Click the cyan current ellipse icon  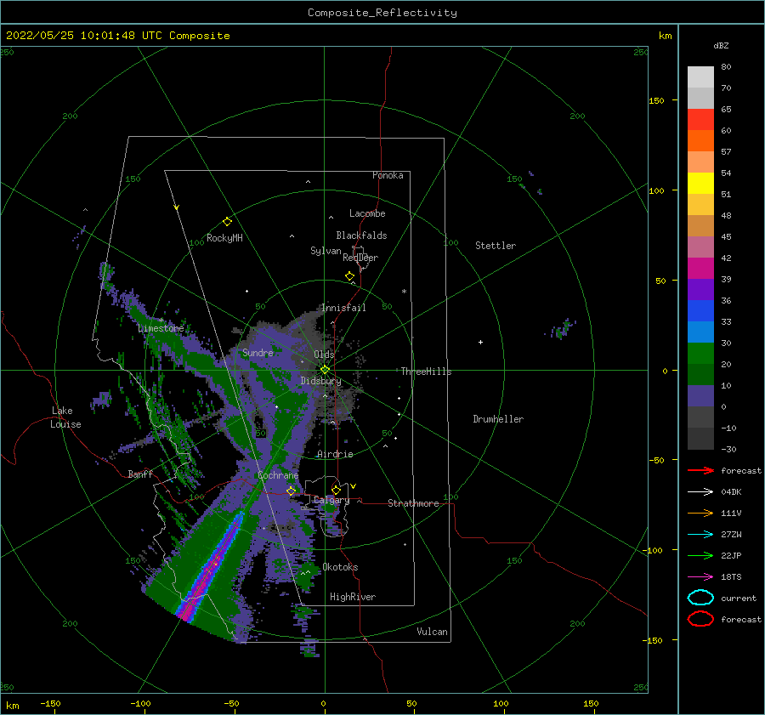pos(700,598)
